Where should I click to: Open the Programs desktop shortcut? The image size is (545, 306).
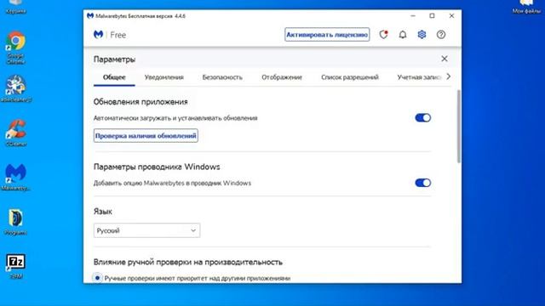(15, 222)
